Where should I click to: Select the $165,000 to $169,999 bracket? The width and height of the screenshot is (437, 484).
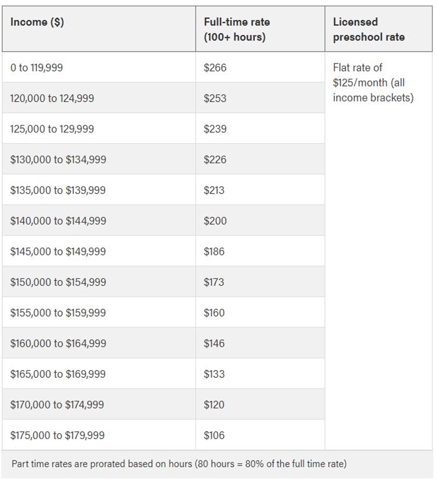coord(58,374)
